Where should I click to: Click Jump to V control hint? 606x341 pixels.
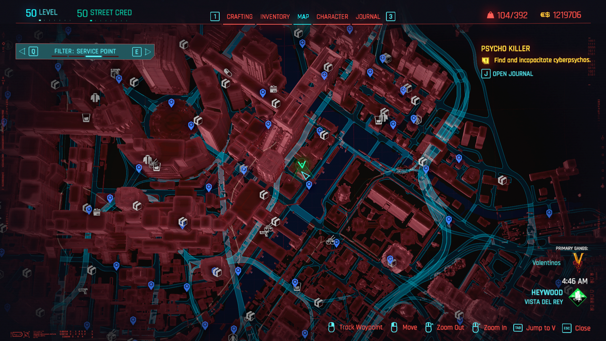tap(540, 328)
